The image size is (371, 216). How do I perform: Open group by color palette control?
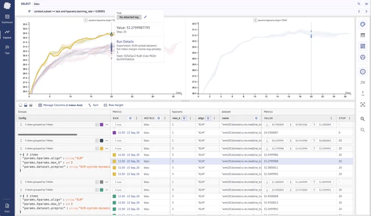362,24
